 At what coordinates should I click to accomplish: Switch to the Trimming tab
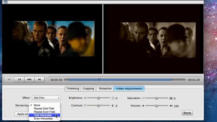(x=73, y=88)
